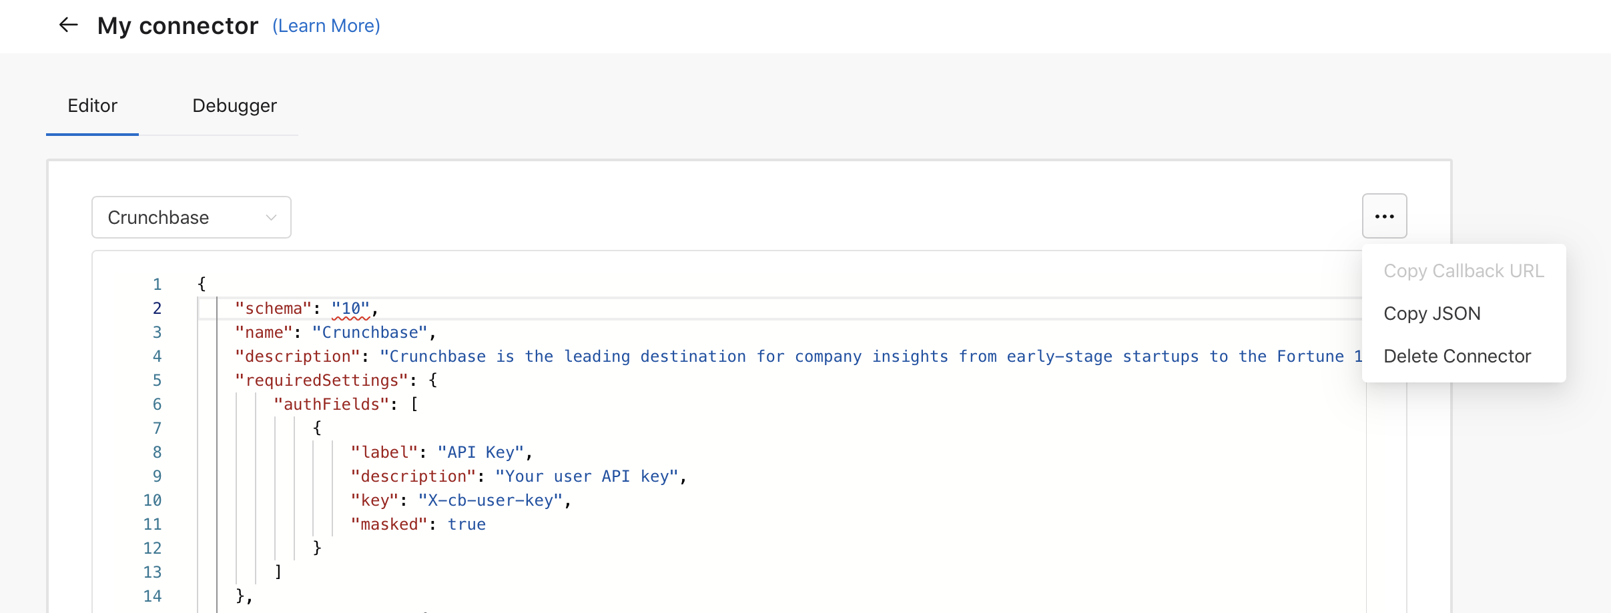
Task: Click the "X-cb-user-key" string in the code
Action: coord(491,500)
